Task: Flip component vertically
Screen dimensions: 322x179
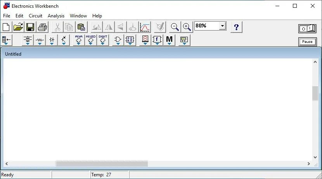Action: [x=121, y=27]
